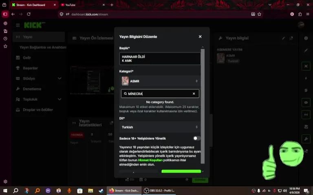Open browser sidebar bookmarks star
This screenshot has width=313, height=195.
click(x=5, y=46)
